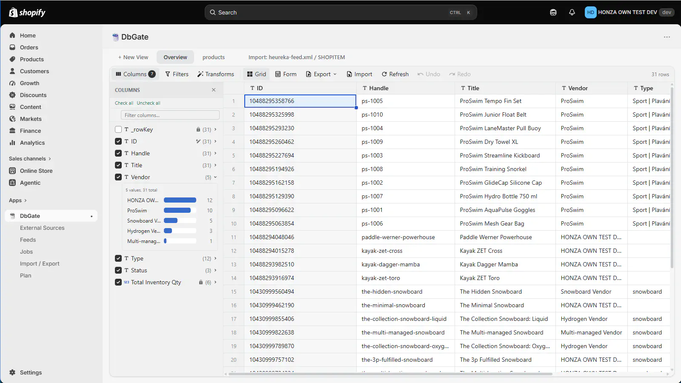This screenshot has width=681, height=383.
Task: Uncheck the Total Inventory Qty checkbox
Action: (118, 282)
